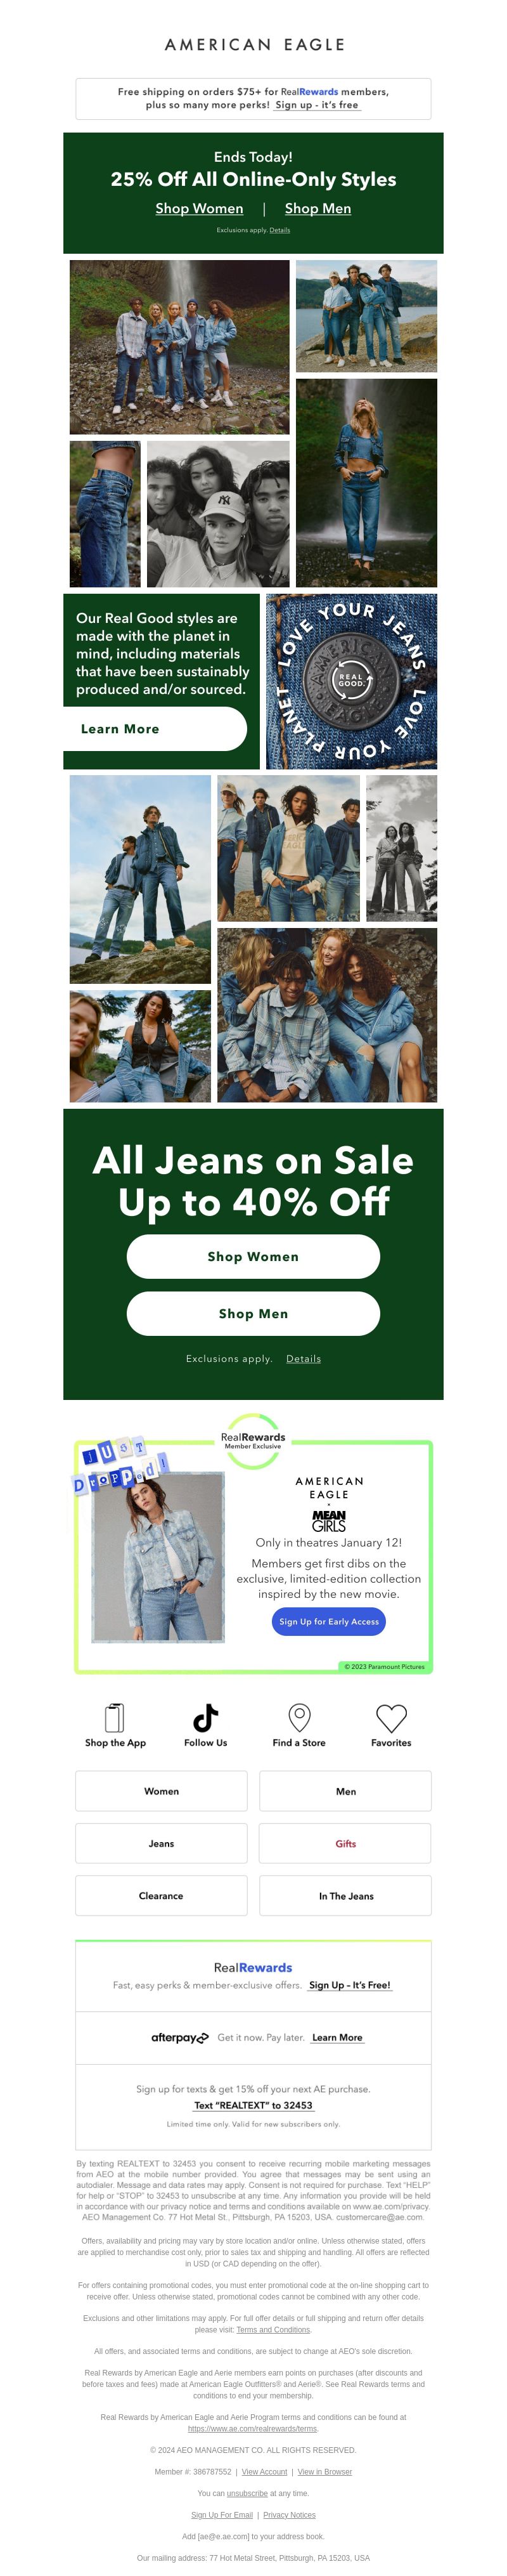Click the American Eagle header logo

pos(254,45)
